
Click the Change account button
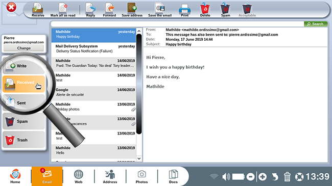23,48
